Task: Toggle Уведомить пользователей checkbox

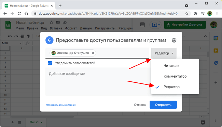Action: [50, 63]
